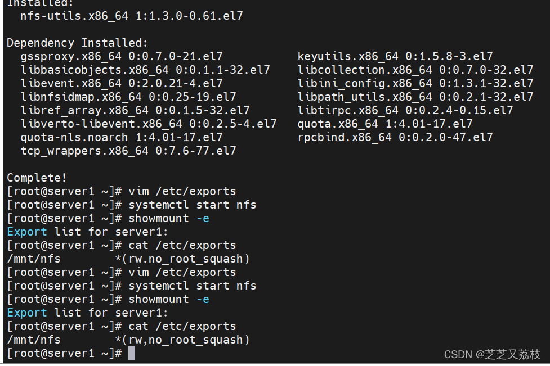The width and height of the screenshot is (550, 366).
Task: Click the nfs-utils.x86_64 package line
Action: pyautogui.click(x=132, y=16)
